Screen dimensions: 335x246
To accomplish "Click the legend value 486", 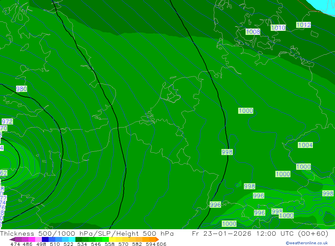I will point(27,244).
